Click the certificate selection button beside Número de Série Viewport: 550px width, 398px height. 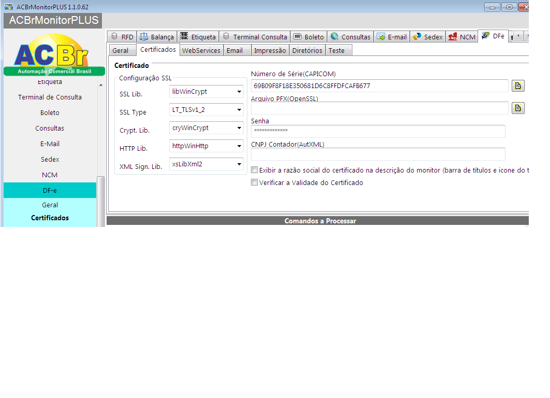pyautogui.click(x=518, y=86)
